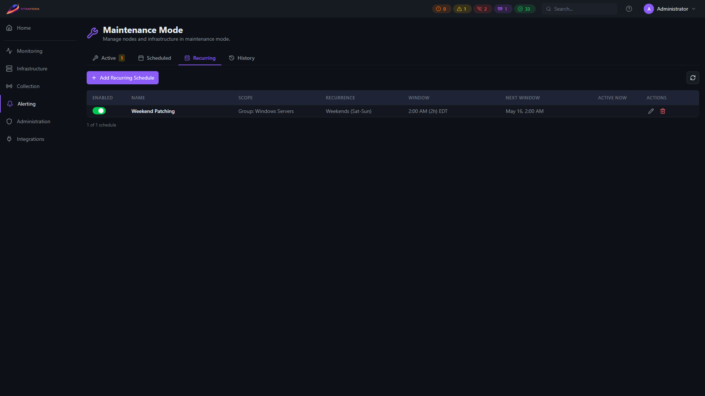The width and height of the screenshot is (705, 396).
Task: Click recurrence Weekends (Sat-Sun)
Action: [x=348, y=111]
